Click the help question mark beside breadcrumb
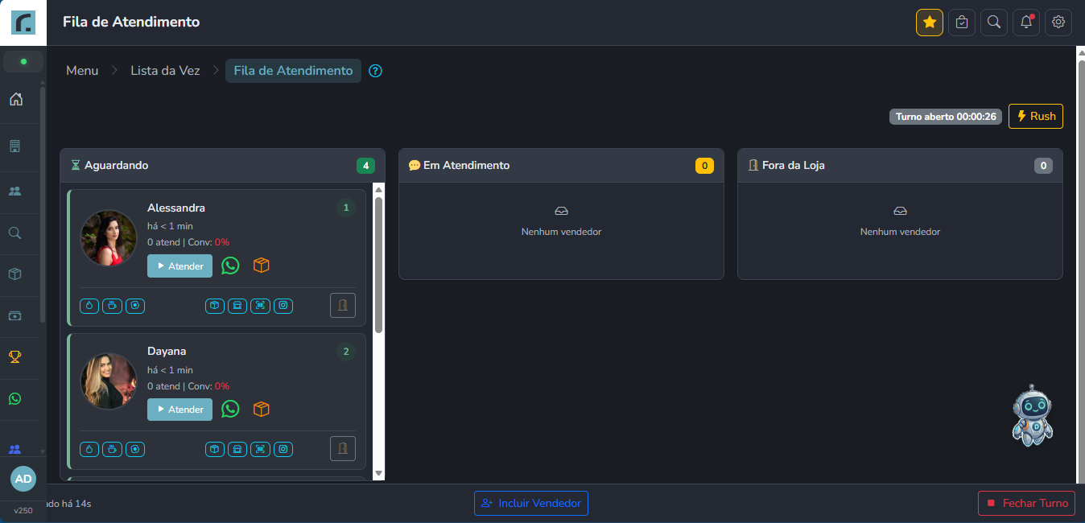Screen dimensions: 1085x523 tap(375, 71)
